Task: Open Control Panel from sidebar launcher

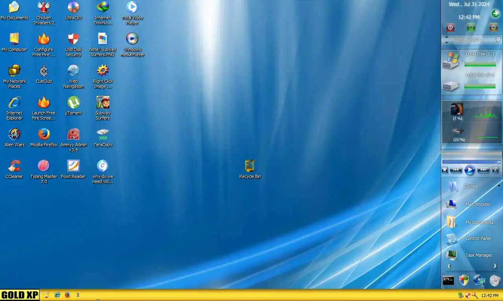Action: tap(468, 238)
